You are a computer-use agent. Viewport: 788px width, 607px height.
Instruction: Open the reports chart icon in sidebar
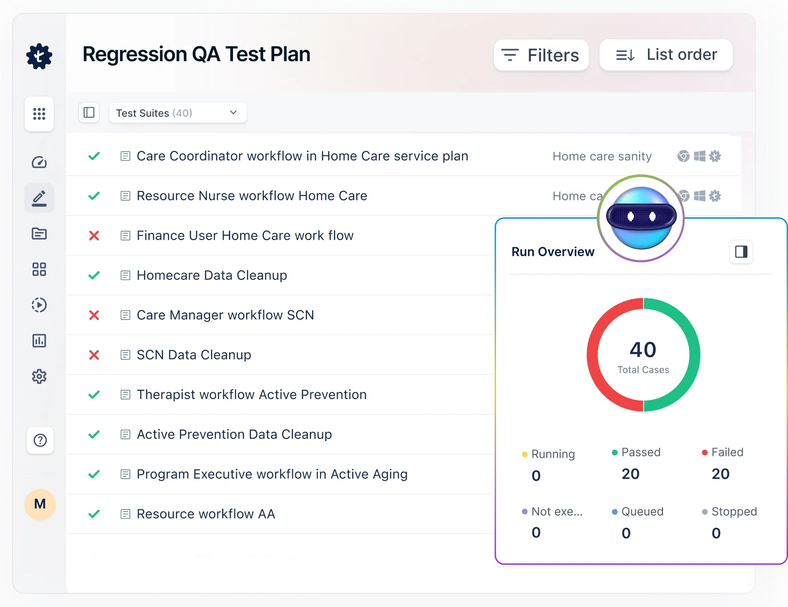(39, 341)
